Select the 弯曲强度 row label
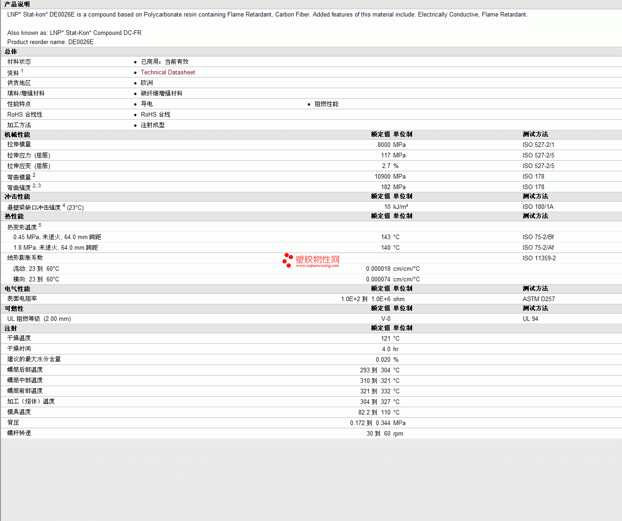Image resolution: width=622 pixels, height=521 pixels. 19,187
